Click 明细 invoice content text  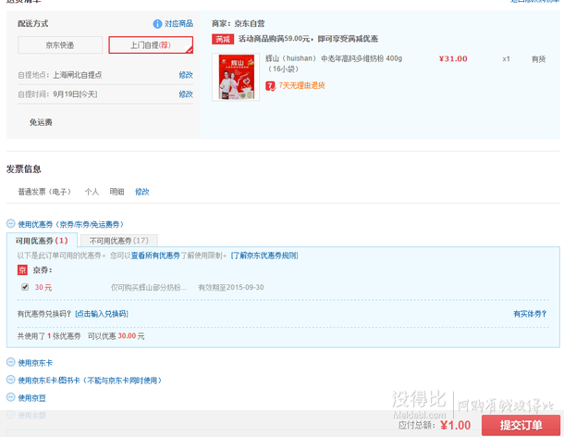click(116, 192)
